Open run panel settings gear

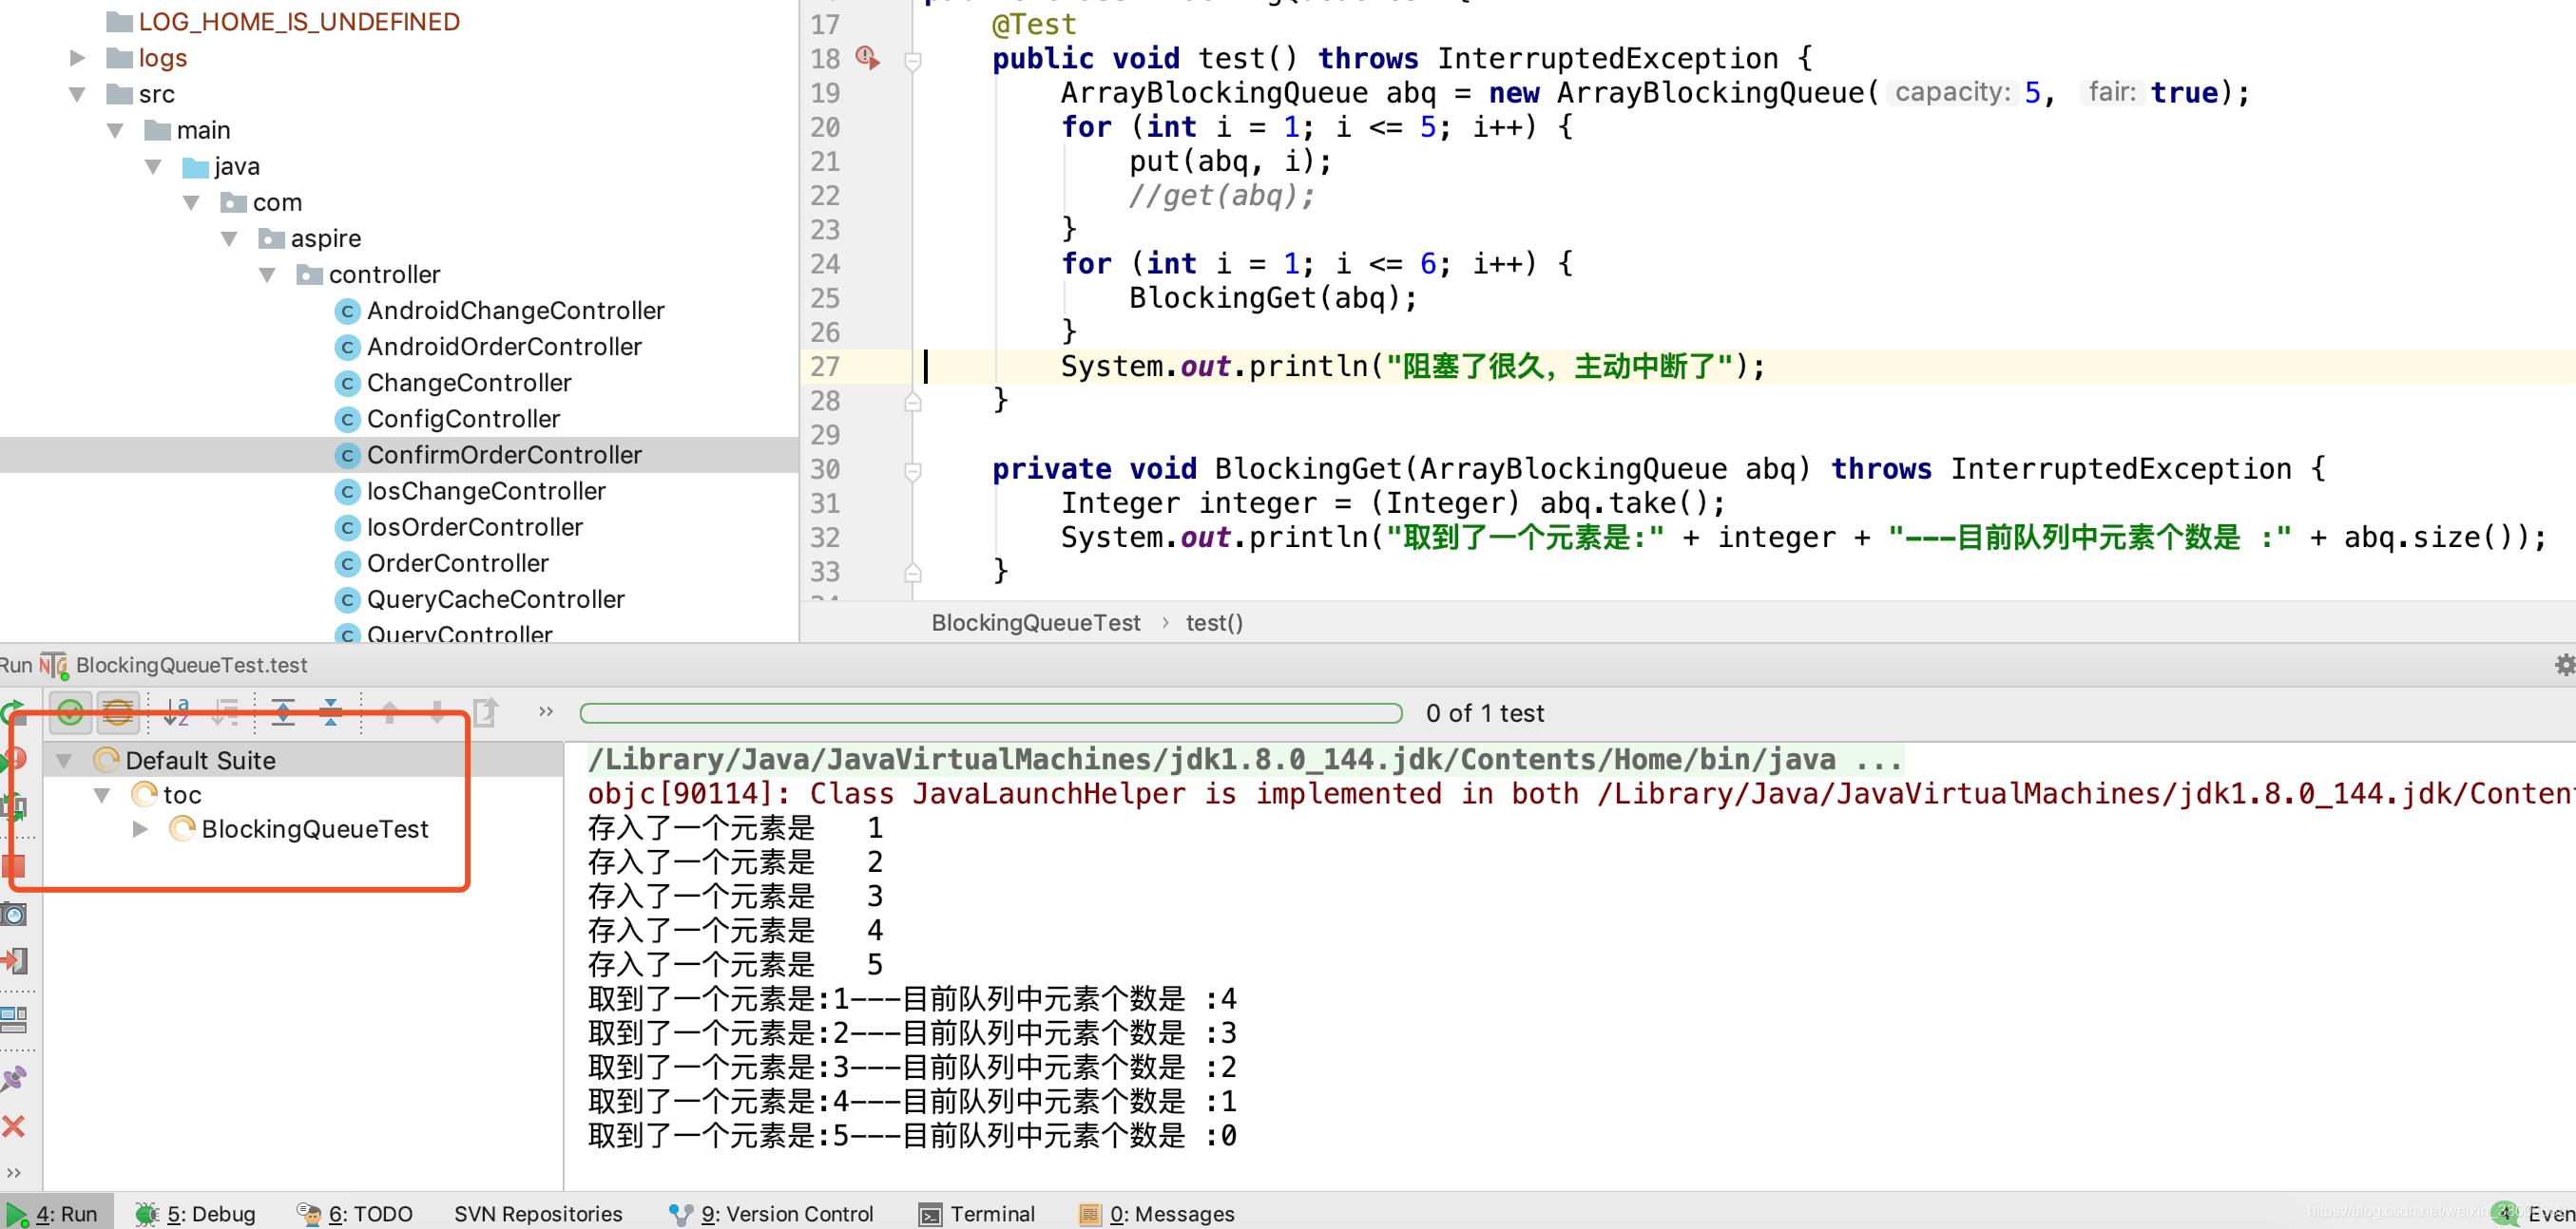tap(2564, 665)
